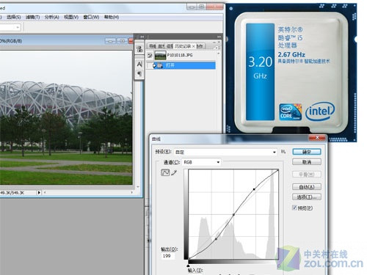Minimize the P1010118 document window
This screenshot has width=367, height=275.
coord(110,41)
